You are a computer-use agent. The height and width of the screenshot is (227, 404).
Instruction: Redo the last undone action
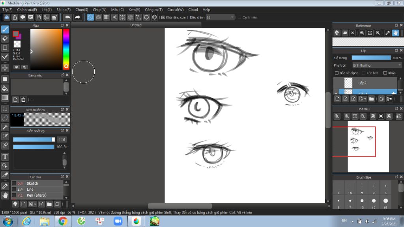pos(77,17)
